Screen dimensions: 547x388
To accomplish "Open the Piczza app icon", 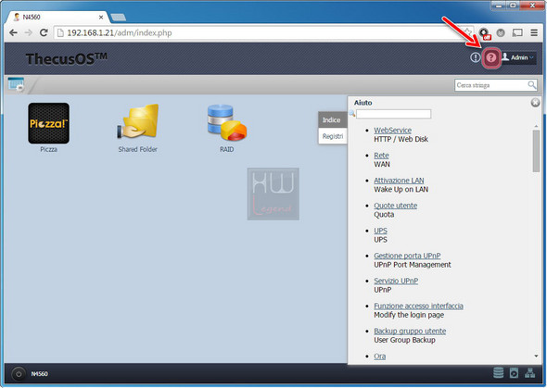I will click(x=48, y=123).
